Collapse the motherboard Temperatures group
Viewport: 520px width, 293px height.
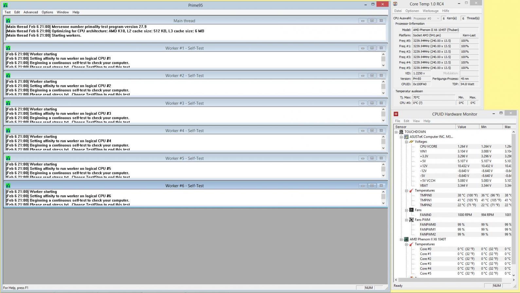(x=406, y=190)
